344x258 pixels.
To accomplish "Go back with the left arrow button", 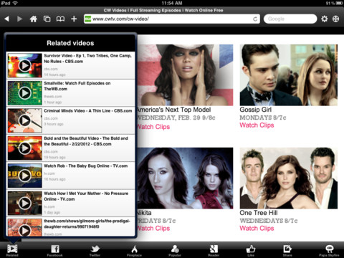I will pos(7,19).
